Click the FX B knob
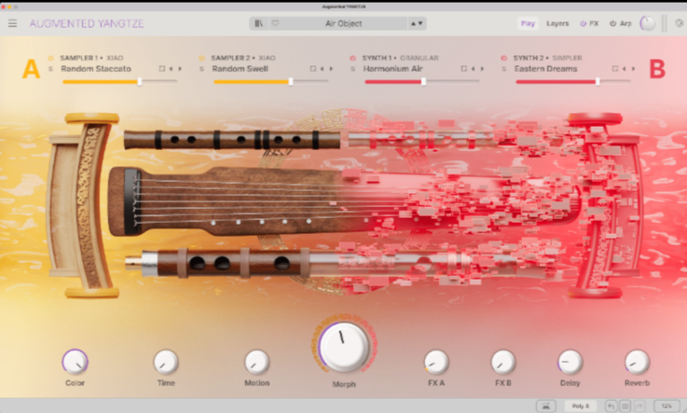Viewport: 687px width, 413px height. point(503,362)
